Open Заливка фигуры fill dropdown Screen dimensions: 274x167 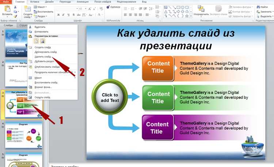click(x=241, y=7)
